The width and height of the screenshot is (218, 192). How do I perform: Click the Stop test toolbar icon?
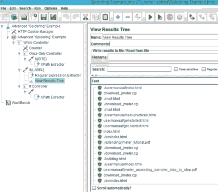170,17
